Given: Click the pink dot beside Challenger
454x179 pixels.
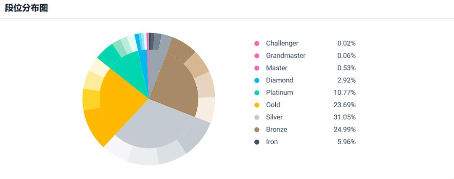Looking at the screenshot, I should click(x=257, y=44).
